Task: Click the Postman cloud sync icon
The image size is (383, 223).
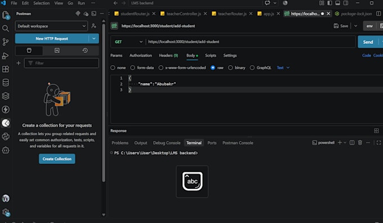Action: [x=86, y=13]
